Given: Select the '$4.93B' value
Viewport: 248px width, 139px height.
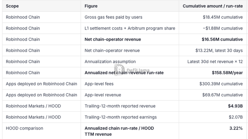Looking at the screenshot, I should pyautogui.click(x=235, y=106).
